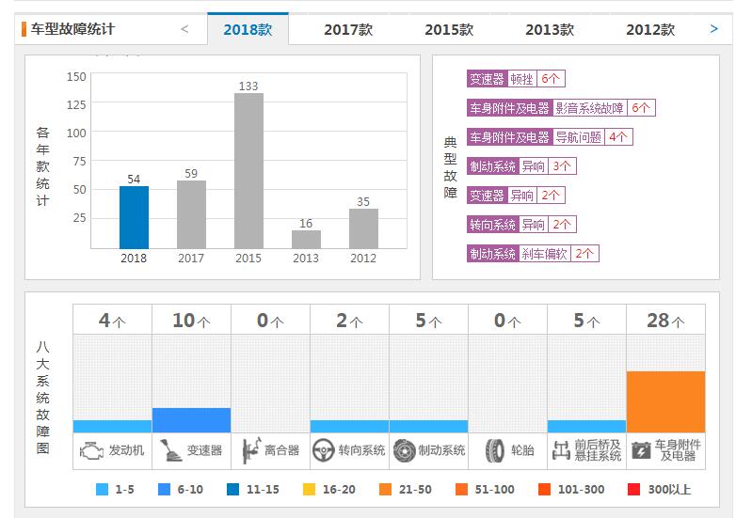The image size is (736, 518).
Task: Click the 6-10 legend color swatch
Action: pos(165,490)
